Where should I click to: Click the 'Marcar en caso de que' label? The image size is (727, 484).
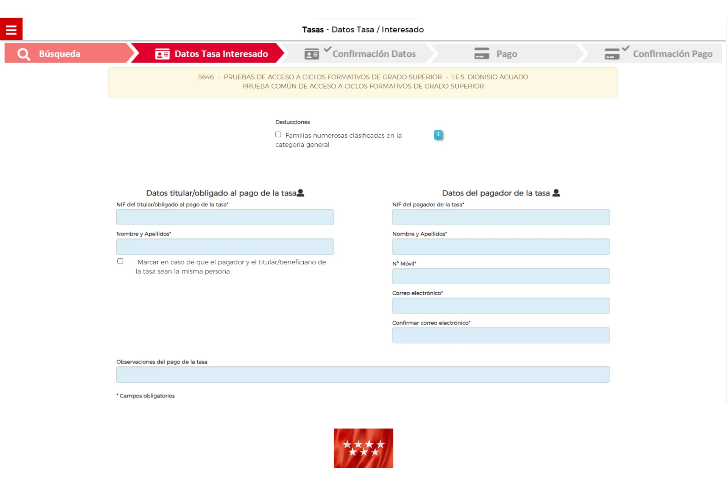click(x=231, y=267)
